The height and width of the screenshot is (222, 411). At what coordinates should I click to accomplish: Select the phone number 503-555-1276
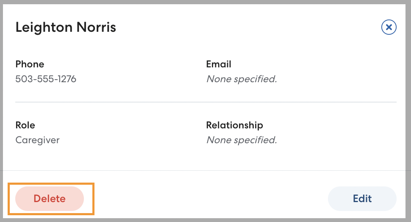pos(46,79)
